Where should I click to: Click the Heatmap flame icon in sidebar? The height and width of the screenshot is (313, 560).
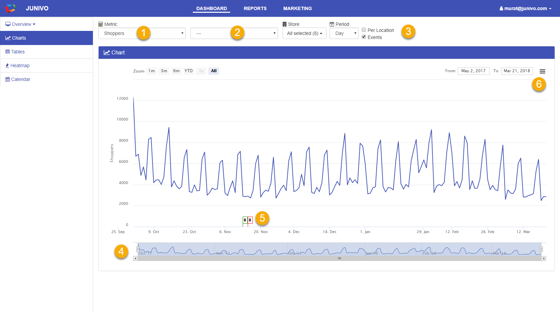tap(7, 65)
